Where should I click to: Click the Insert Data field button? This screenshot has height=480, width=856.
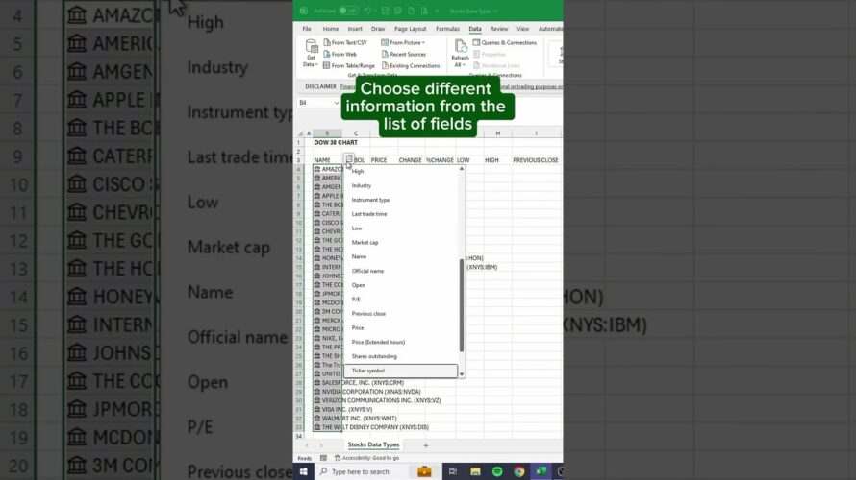(x=349, y=159)
